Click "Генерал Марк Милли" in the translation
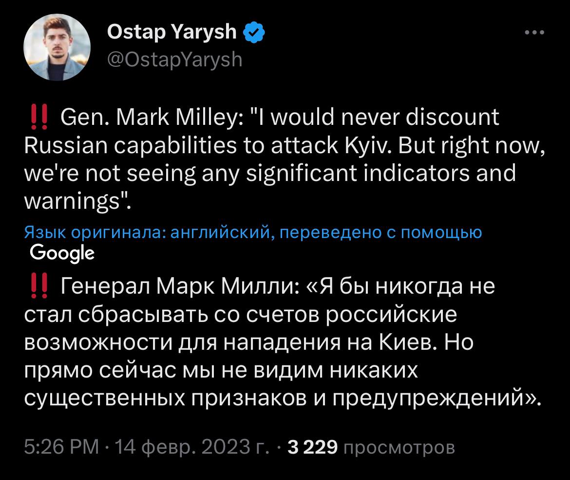 click(179, 286)
